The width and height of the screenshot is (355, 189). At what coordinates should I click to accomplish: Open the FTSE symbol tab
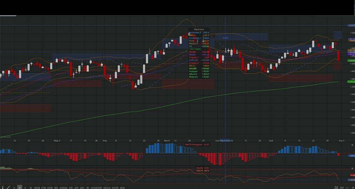pos(44,188)
